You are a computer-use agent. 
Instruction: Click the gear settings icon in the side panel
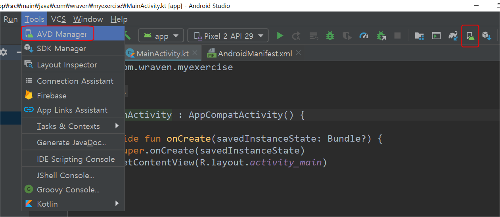(4, 52)
